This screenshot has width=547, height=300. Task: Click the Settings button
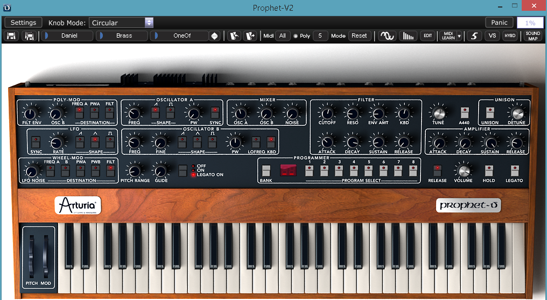coord(23,23)
